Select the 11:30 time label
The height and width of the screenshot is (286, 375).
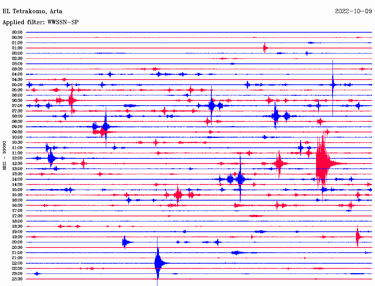click(17, 153)
